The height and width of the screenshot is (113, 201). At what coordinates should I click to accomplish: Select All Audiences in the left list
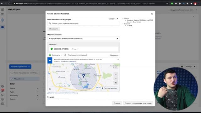(x=24, y=79)
